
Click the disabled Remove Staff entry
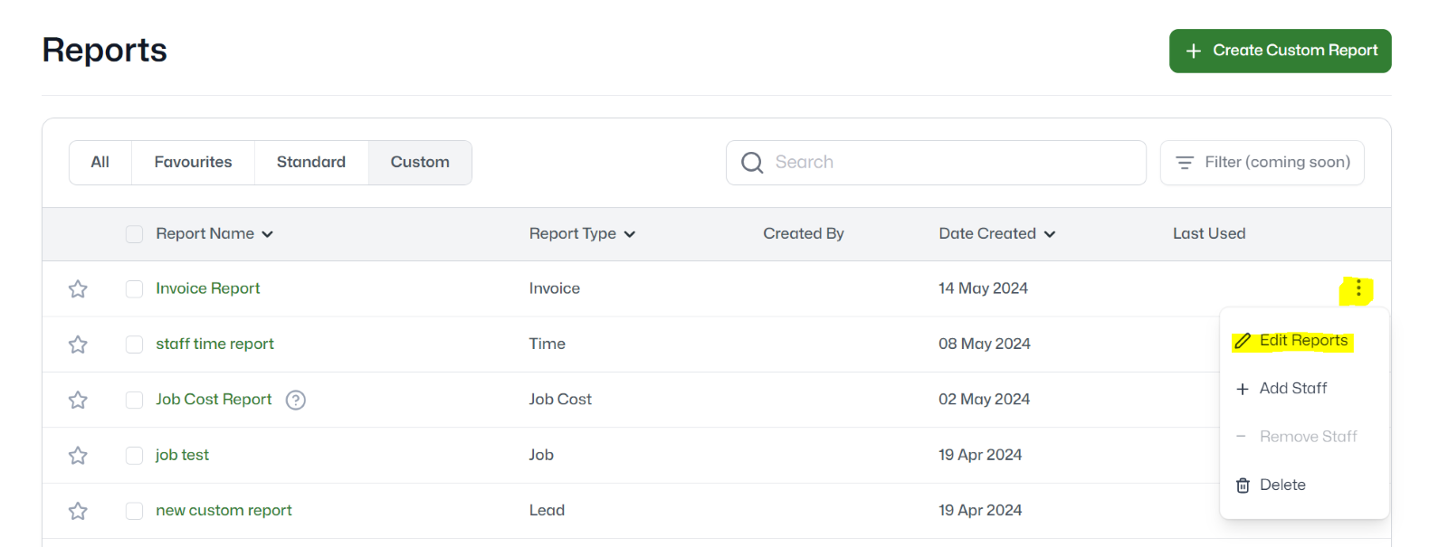point(1304,437)
